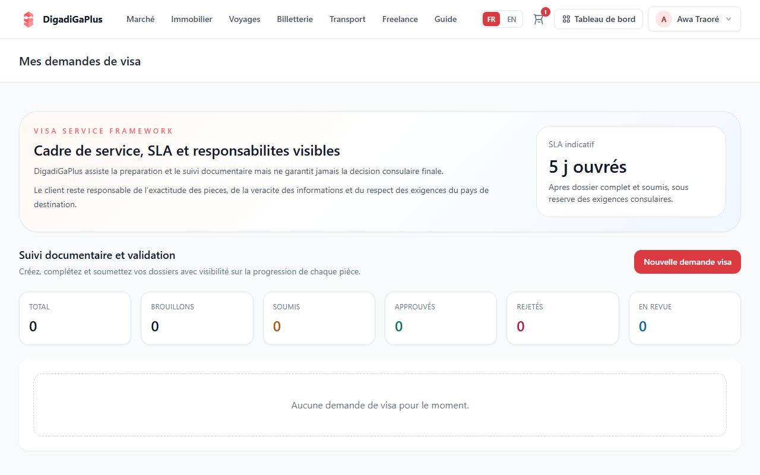Click the cart notification badge showing 1
Image resolution: width=760 pixels, height=475 pixels.
pos(545,12)
